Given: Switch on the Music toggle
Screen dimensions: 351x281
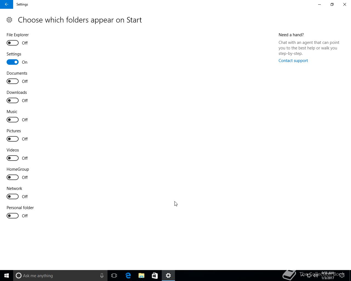Looking at the screenshot, I should point(13,120).
